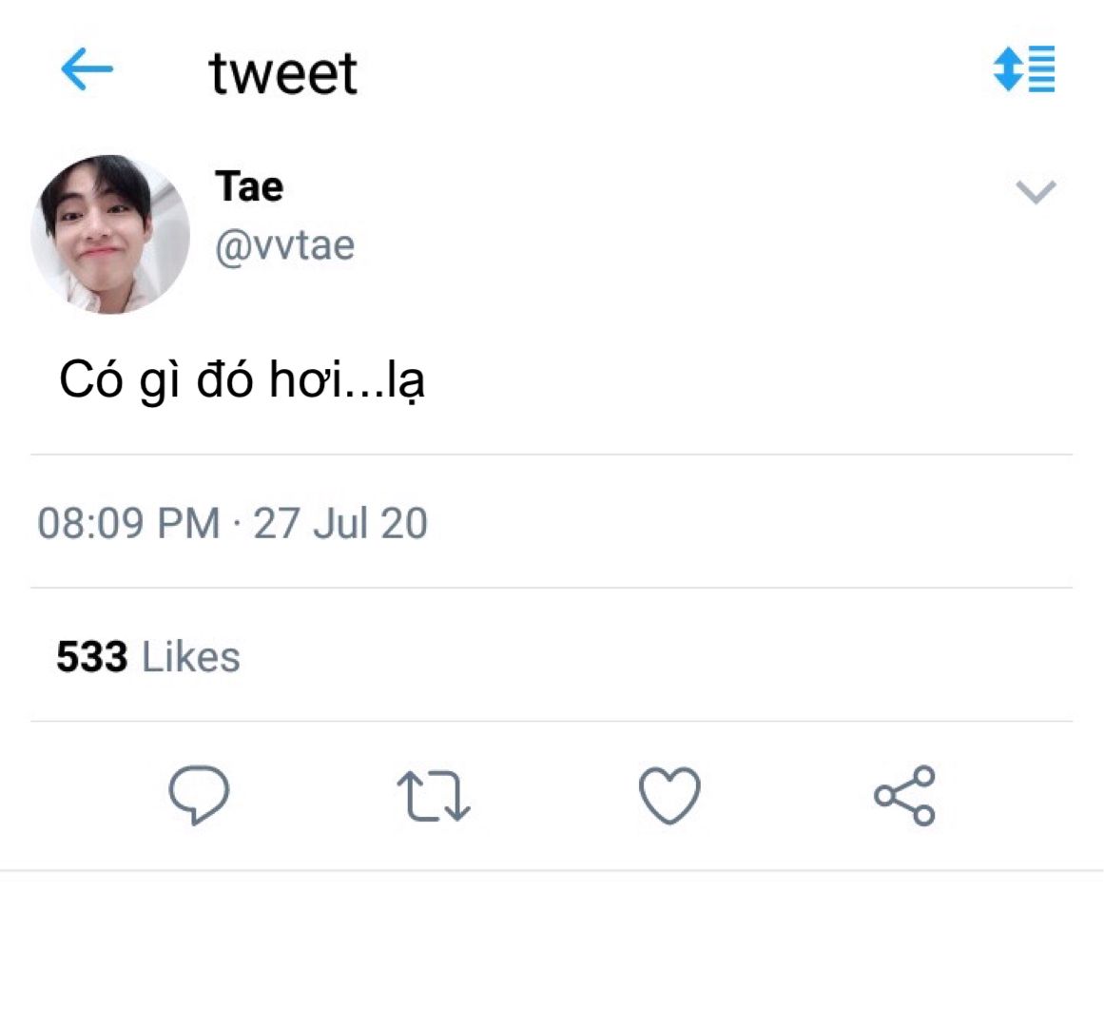The height and width of the screenshot is (1027, 1104).
Task: Open the profile via display name Tae
Action: coord(249,186)
